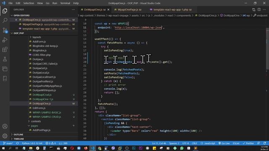Click the components breadcrumb segment
Image resolution: width=269 pixels, height=151 pixels.
point(184,16)
